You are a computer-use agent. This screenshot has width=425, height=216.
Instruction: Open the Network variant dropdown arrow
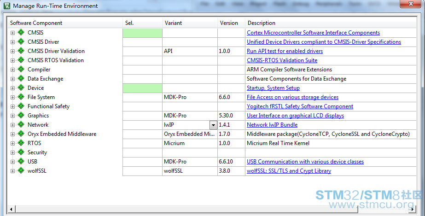(x=213, y=125)
